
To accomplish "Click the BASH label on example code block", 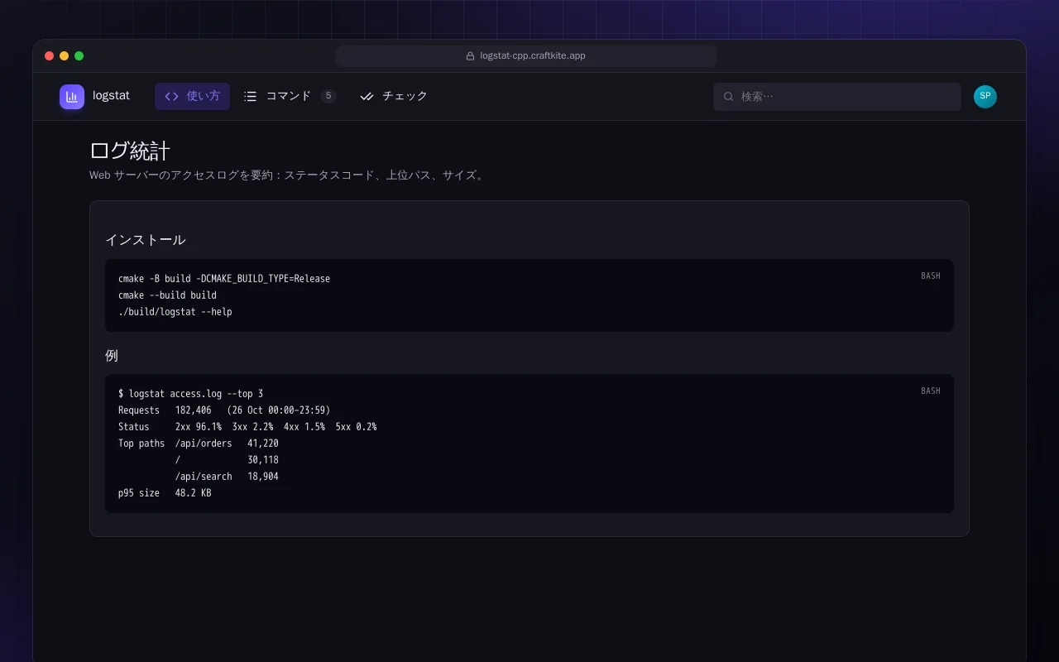I will coord(931,391).
